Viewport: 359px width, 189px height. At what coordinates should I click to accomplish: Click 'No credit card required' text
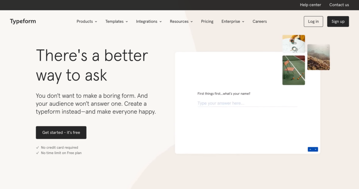60,148
